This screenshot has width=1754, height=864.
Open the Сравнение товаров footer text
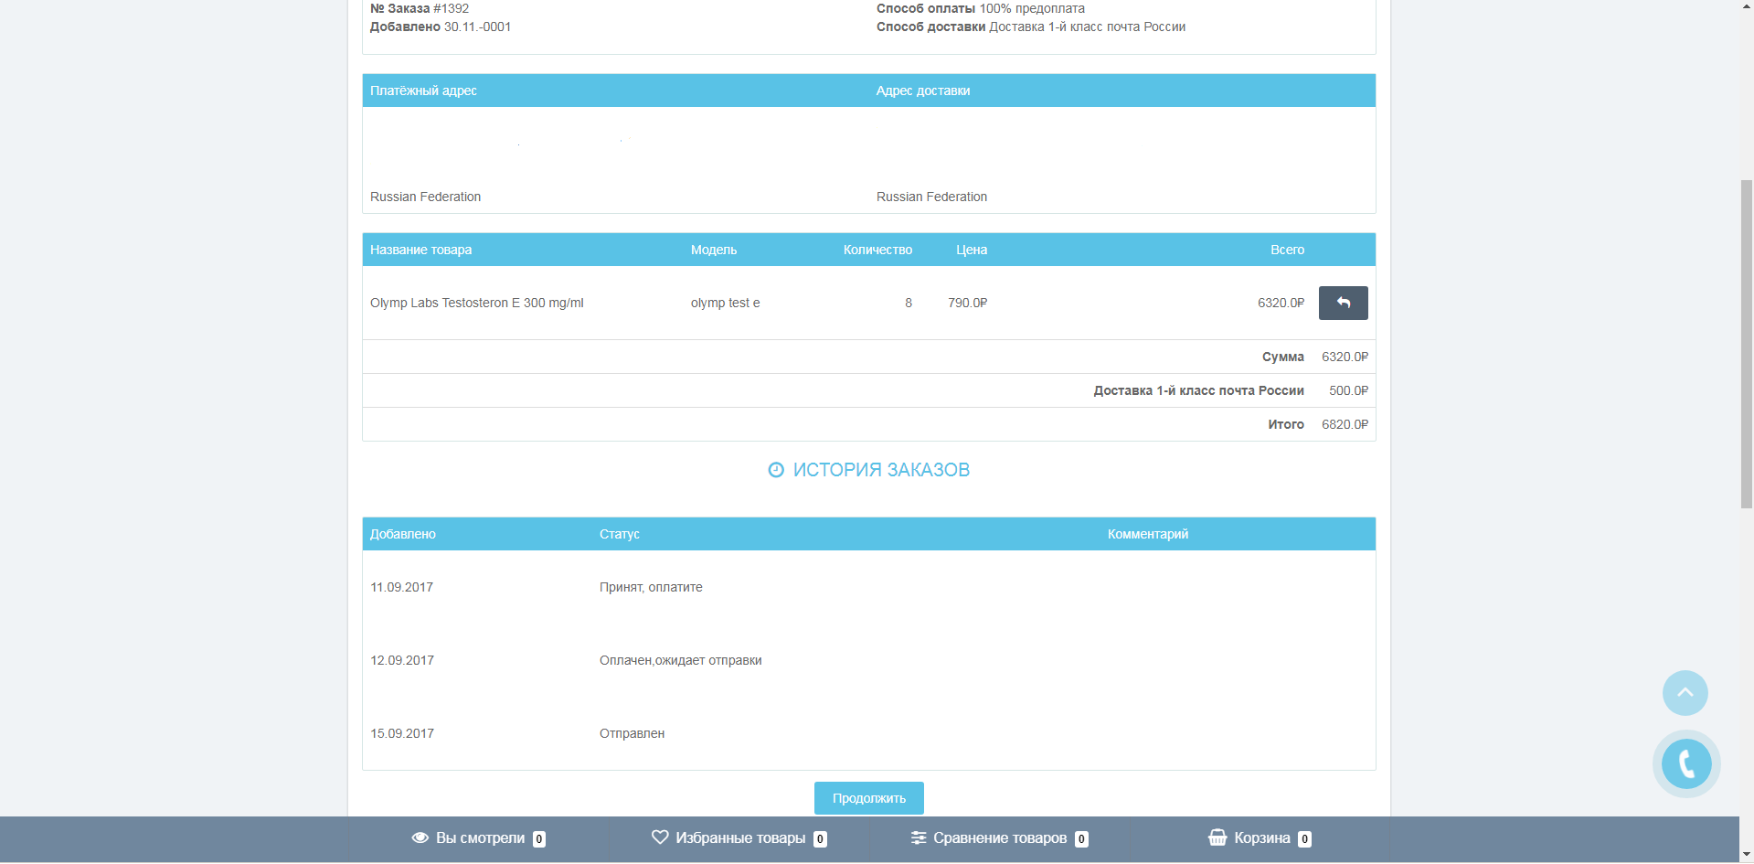pyautogui.click(x=1000, y=837)
